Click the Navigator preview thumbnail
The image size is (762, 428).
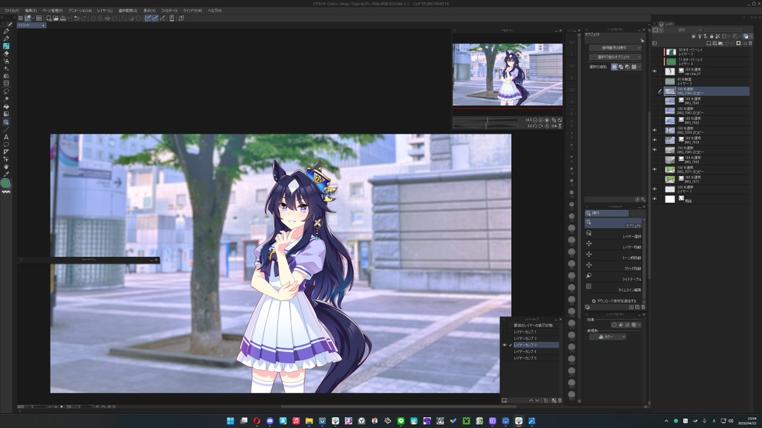tap(507, 74)
